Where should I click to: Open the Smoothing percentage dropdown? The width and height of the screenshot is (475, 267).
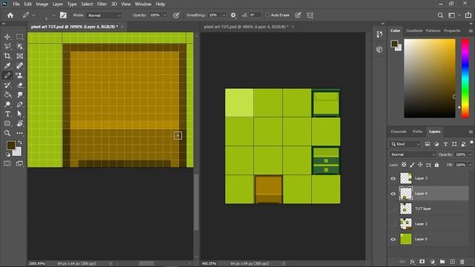point(224,15)
